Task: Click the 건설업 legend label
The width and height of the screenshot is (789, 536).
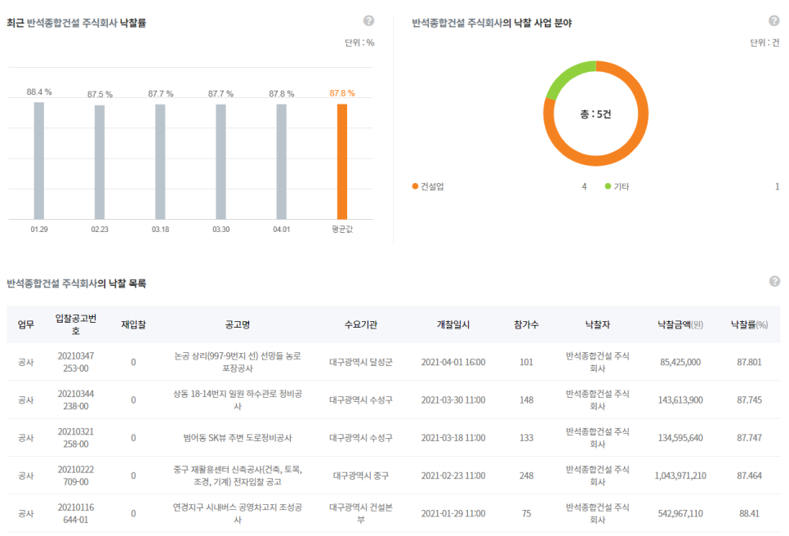Action: 432,186
